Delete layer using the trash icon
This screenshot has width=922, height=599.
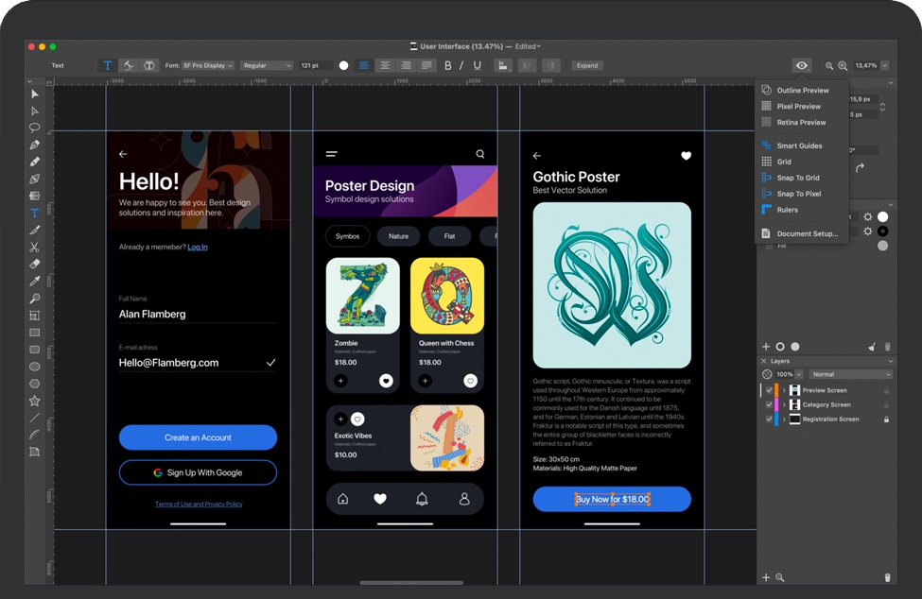point(887,577)
